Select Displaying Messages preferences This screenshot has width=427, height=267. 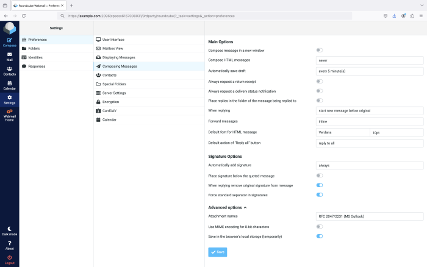pyautogui.click(x=149, y=57)
